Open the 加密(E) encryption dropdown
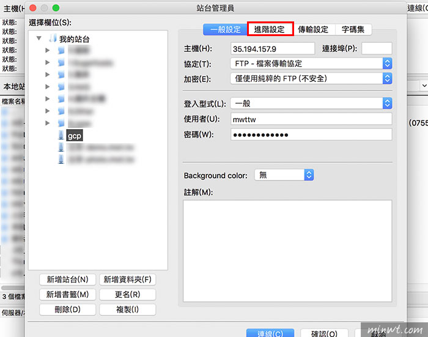This screenshot has width=428, height=337. point(311,78)
